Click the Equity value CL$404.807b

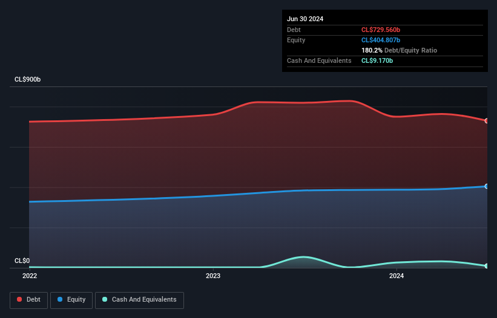[381, 40]
